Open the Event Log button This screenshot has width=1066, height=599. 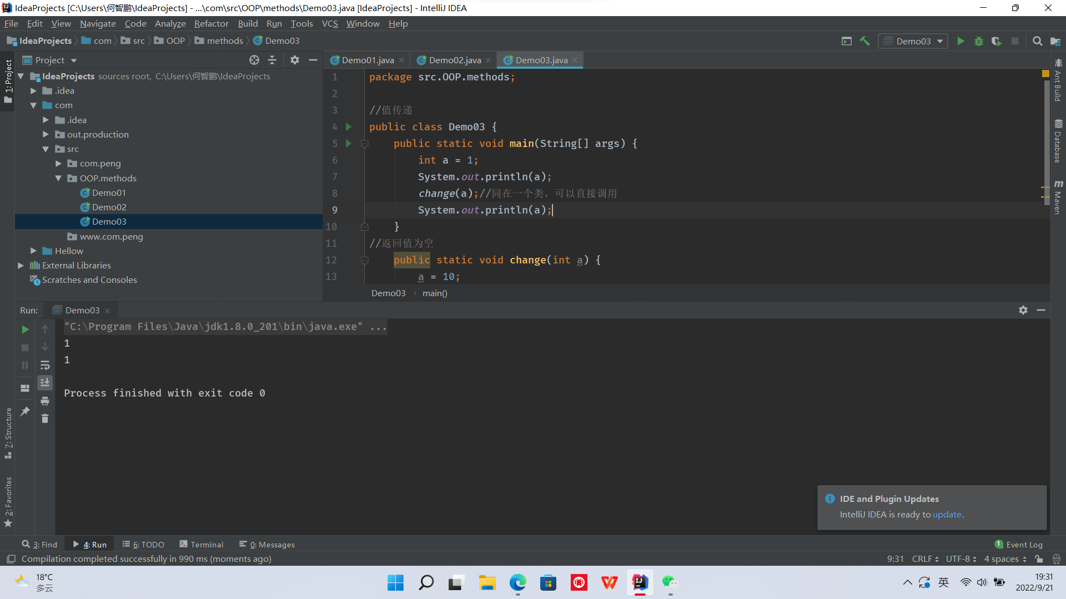coord(1019,545)
